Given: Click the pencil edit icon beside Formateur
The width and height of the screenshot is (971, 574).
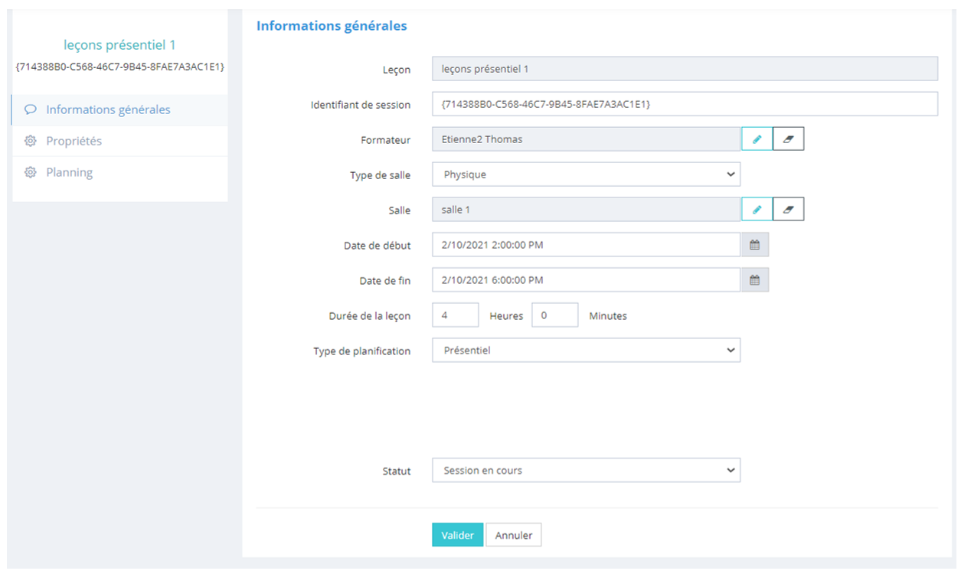Looking at the screenshot, I should click(757, 139).
